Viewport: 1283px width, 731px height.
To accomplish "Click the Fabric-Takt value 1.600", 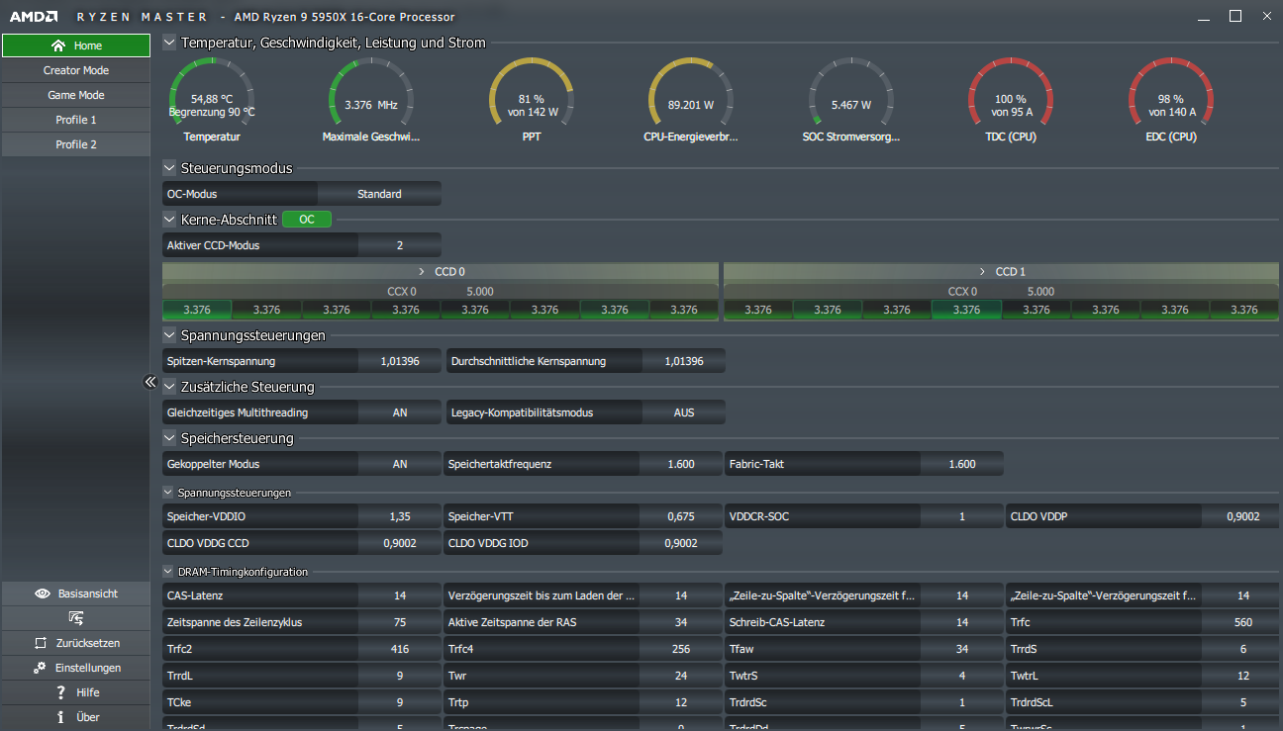I will (x=962, y=464).
